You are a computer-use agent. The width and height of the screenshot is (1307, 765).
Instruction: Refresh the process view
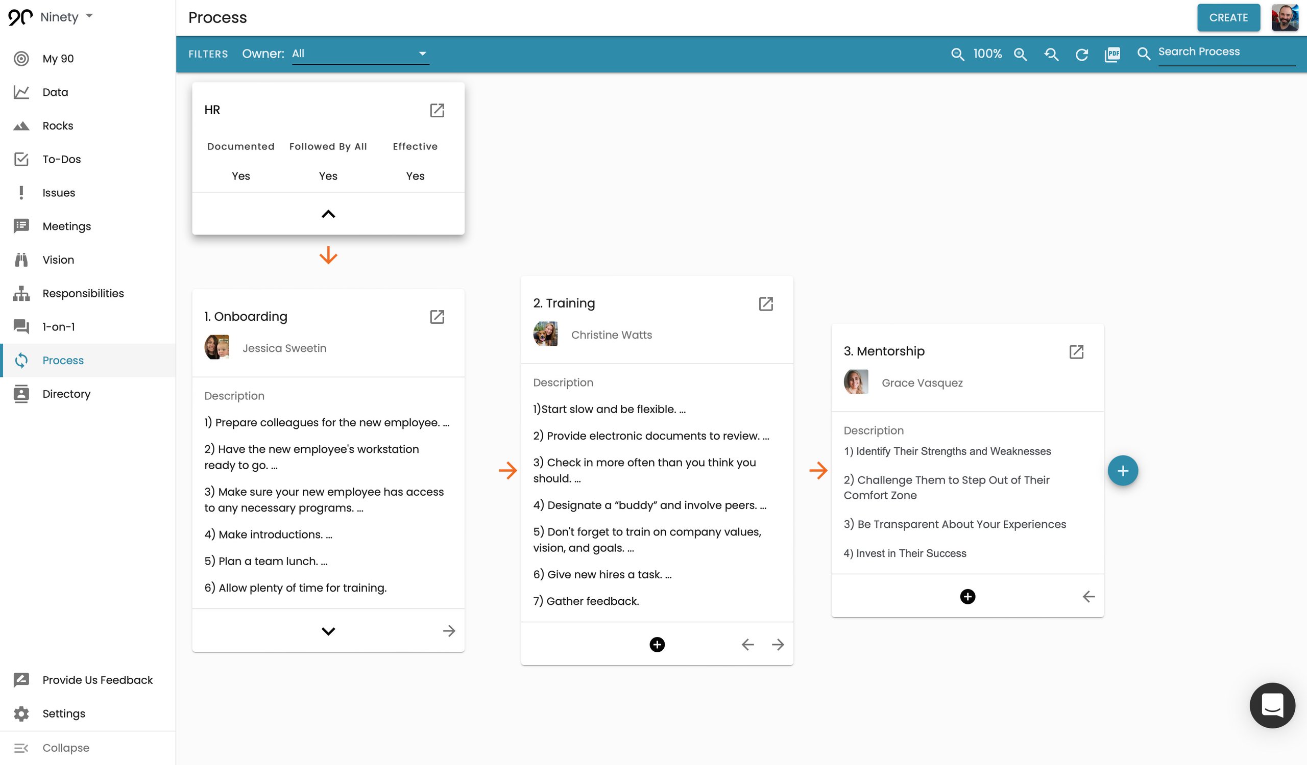pos(1082,54)
